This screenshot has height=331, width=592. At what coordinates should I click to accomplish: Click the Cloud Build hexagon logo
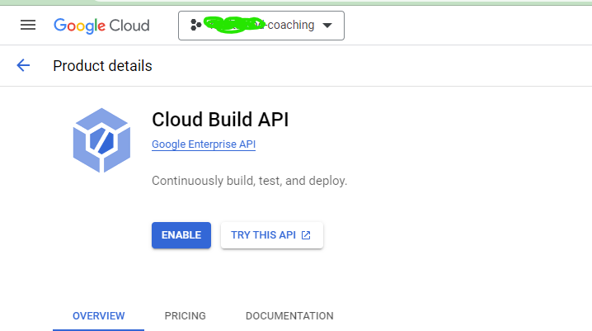click(x=101, y=140)
